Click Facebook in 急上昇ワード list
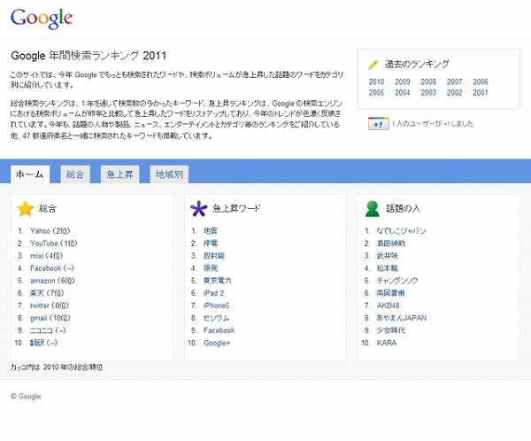 219,330
